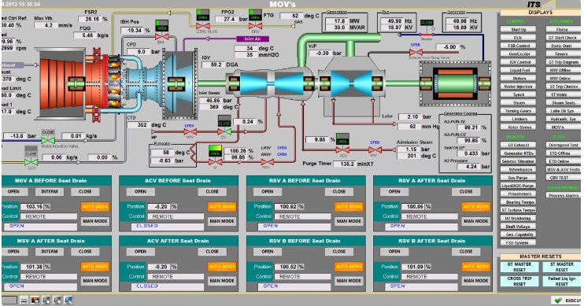584x306 pixels.
Task: Click Failed Liq Ign RESET button
Action: click(562, 281)
